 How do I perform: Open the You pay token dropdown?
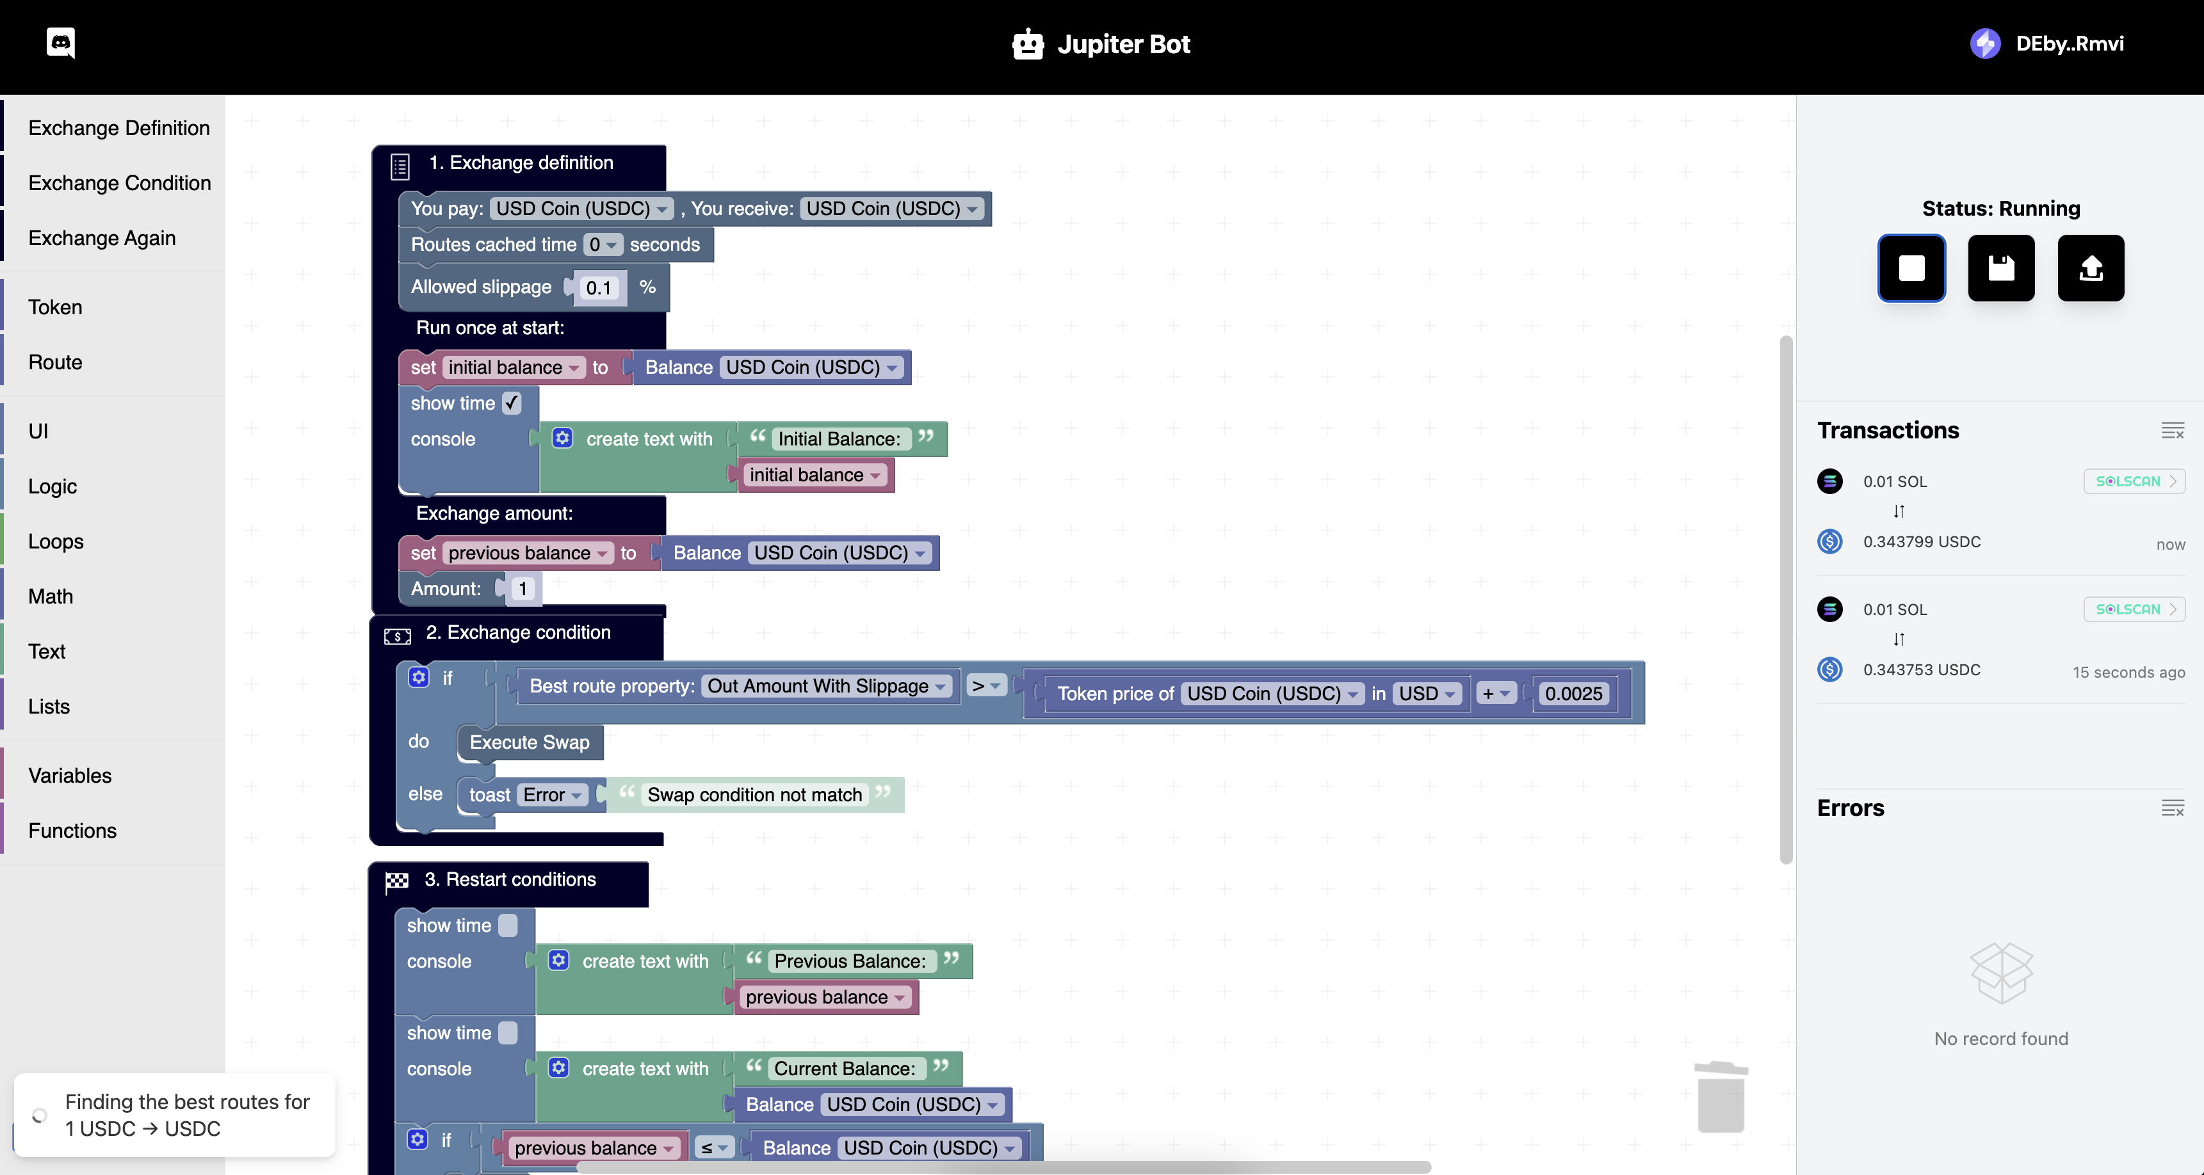coord(582,209)
